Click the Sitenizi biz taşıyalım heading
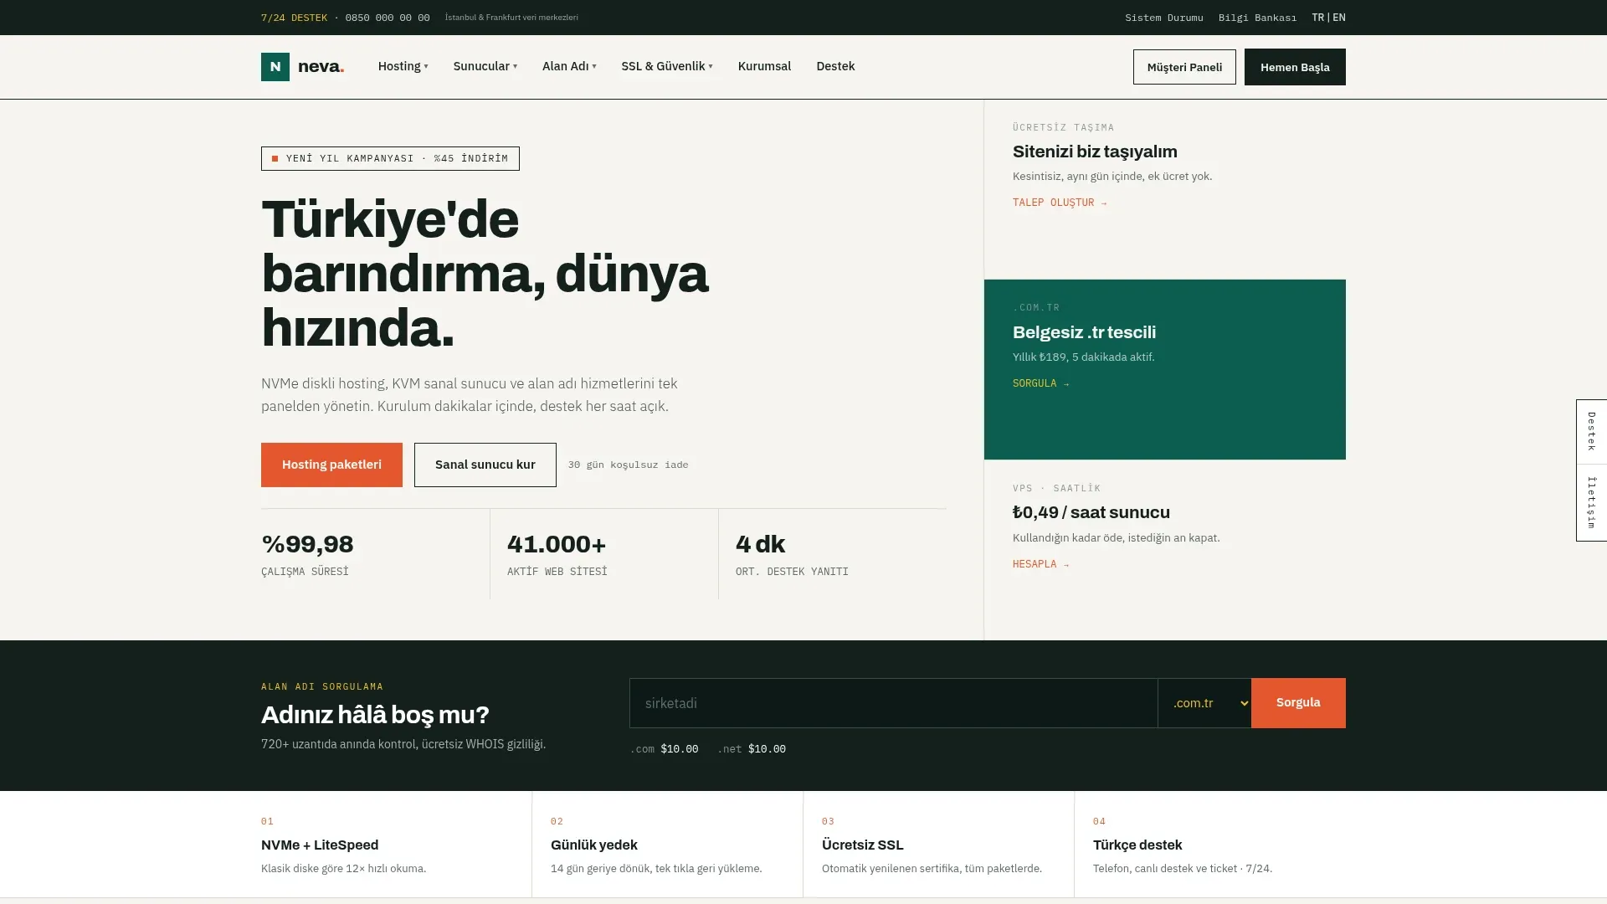The width and height of the screenshot is (1607, 904). tap(1095, 152)
